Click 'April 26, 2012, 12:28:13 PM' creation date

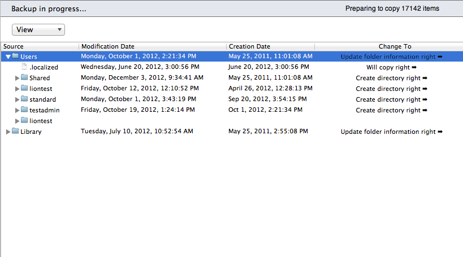[270, 88]
